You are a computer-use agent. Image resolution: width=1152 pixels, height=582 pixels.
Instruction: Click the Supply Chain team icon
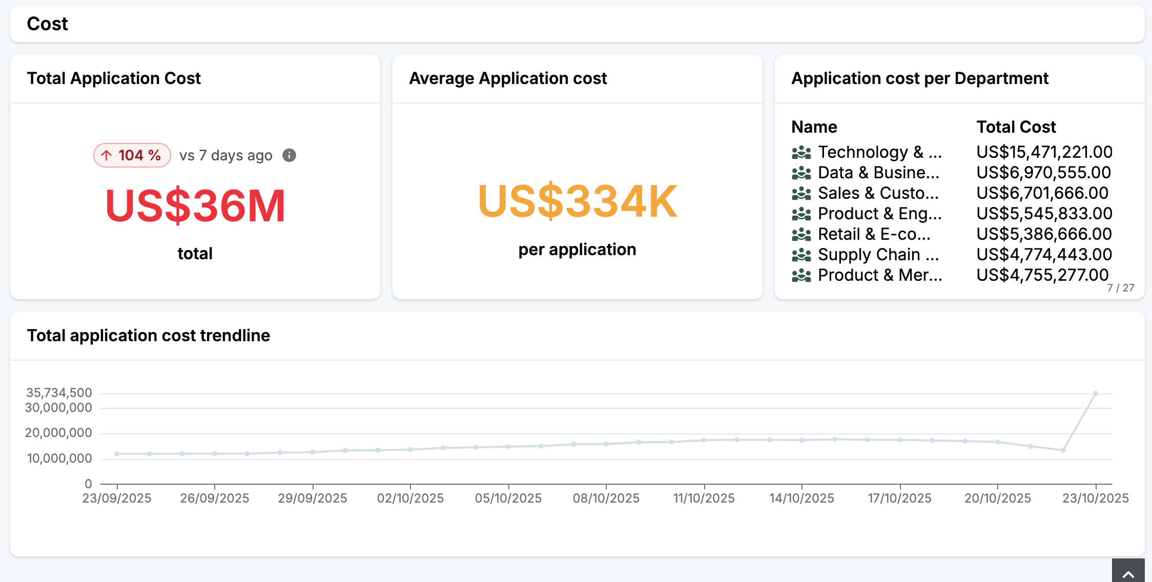point(801,255)
